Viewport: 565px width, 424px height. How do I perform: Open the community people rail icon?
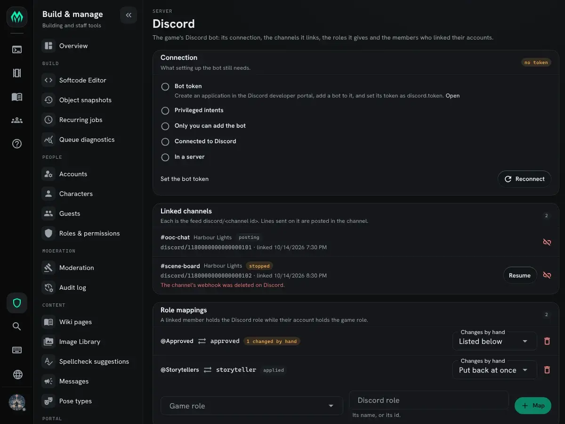tap(17, 120)
